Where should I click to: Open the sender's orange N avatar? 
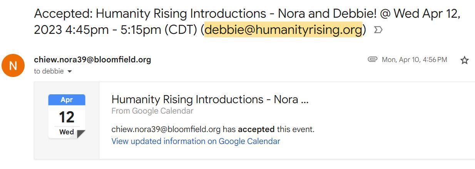coord(13,65)
